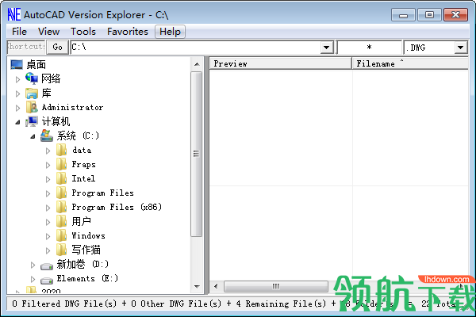
Task: Select the Elements (E:) tree row
Action: [x=87, y=278]
